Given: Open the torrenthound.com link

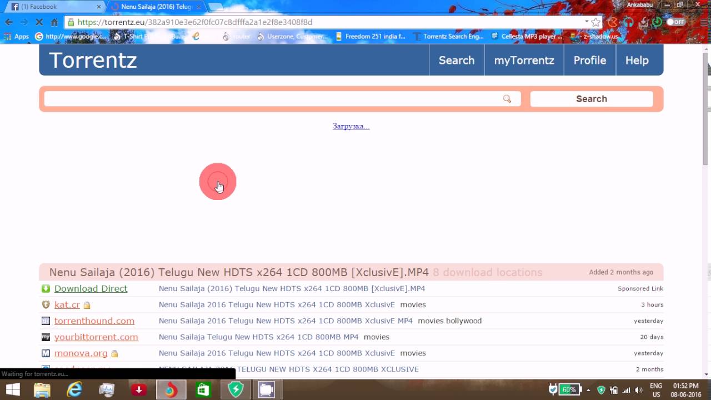Looking at the screenshot, I should (94, 321).
